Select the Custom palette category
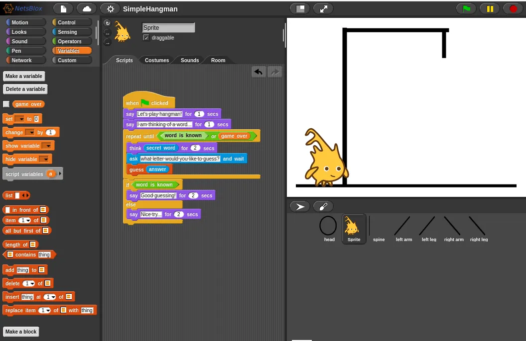Viewport: 526px width, 341px height. pyautogui.click(x=72, y=60)
